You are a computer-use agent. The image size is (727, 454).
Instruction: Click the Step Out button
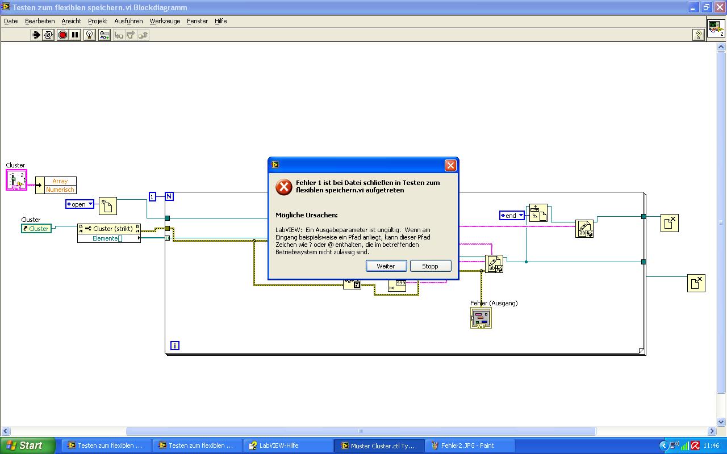[143, 35]
